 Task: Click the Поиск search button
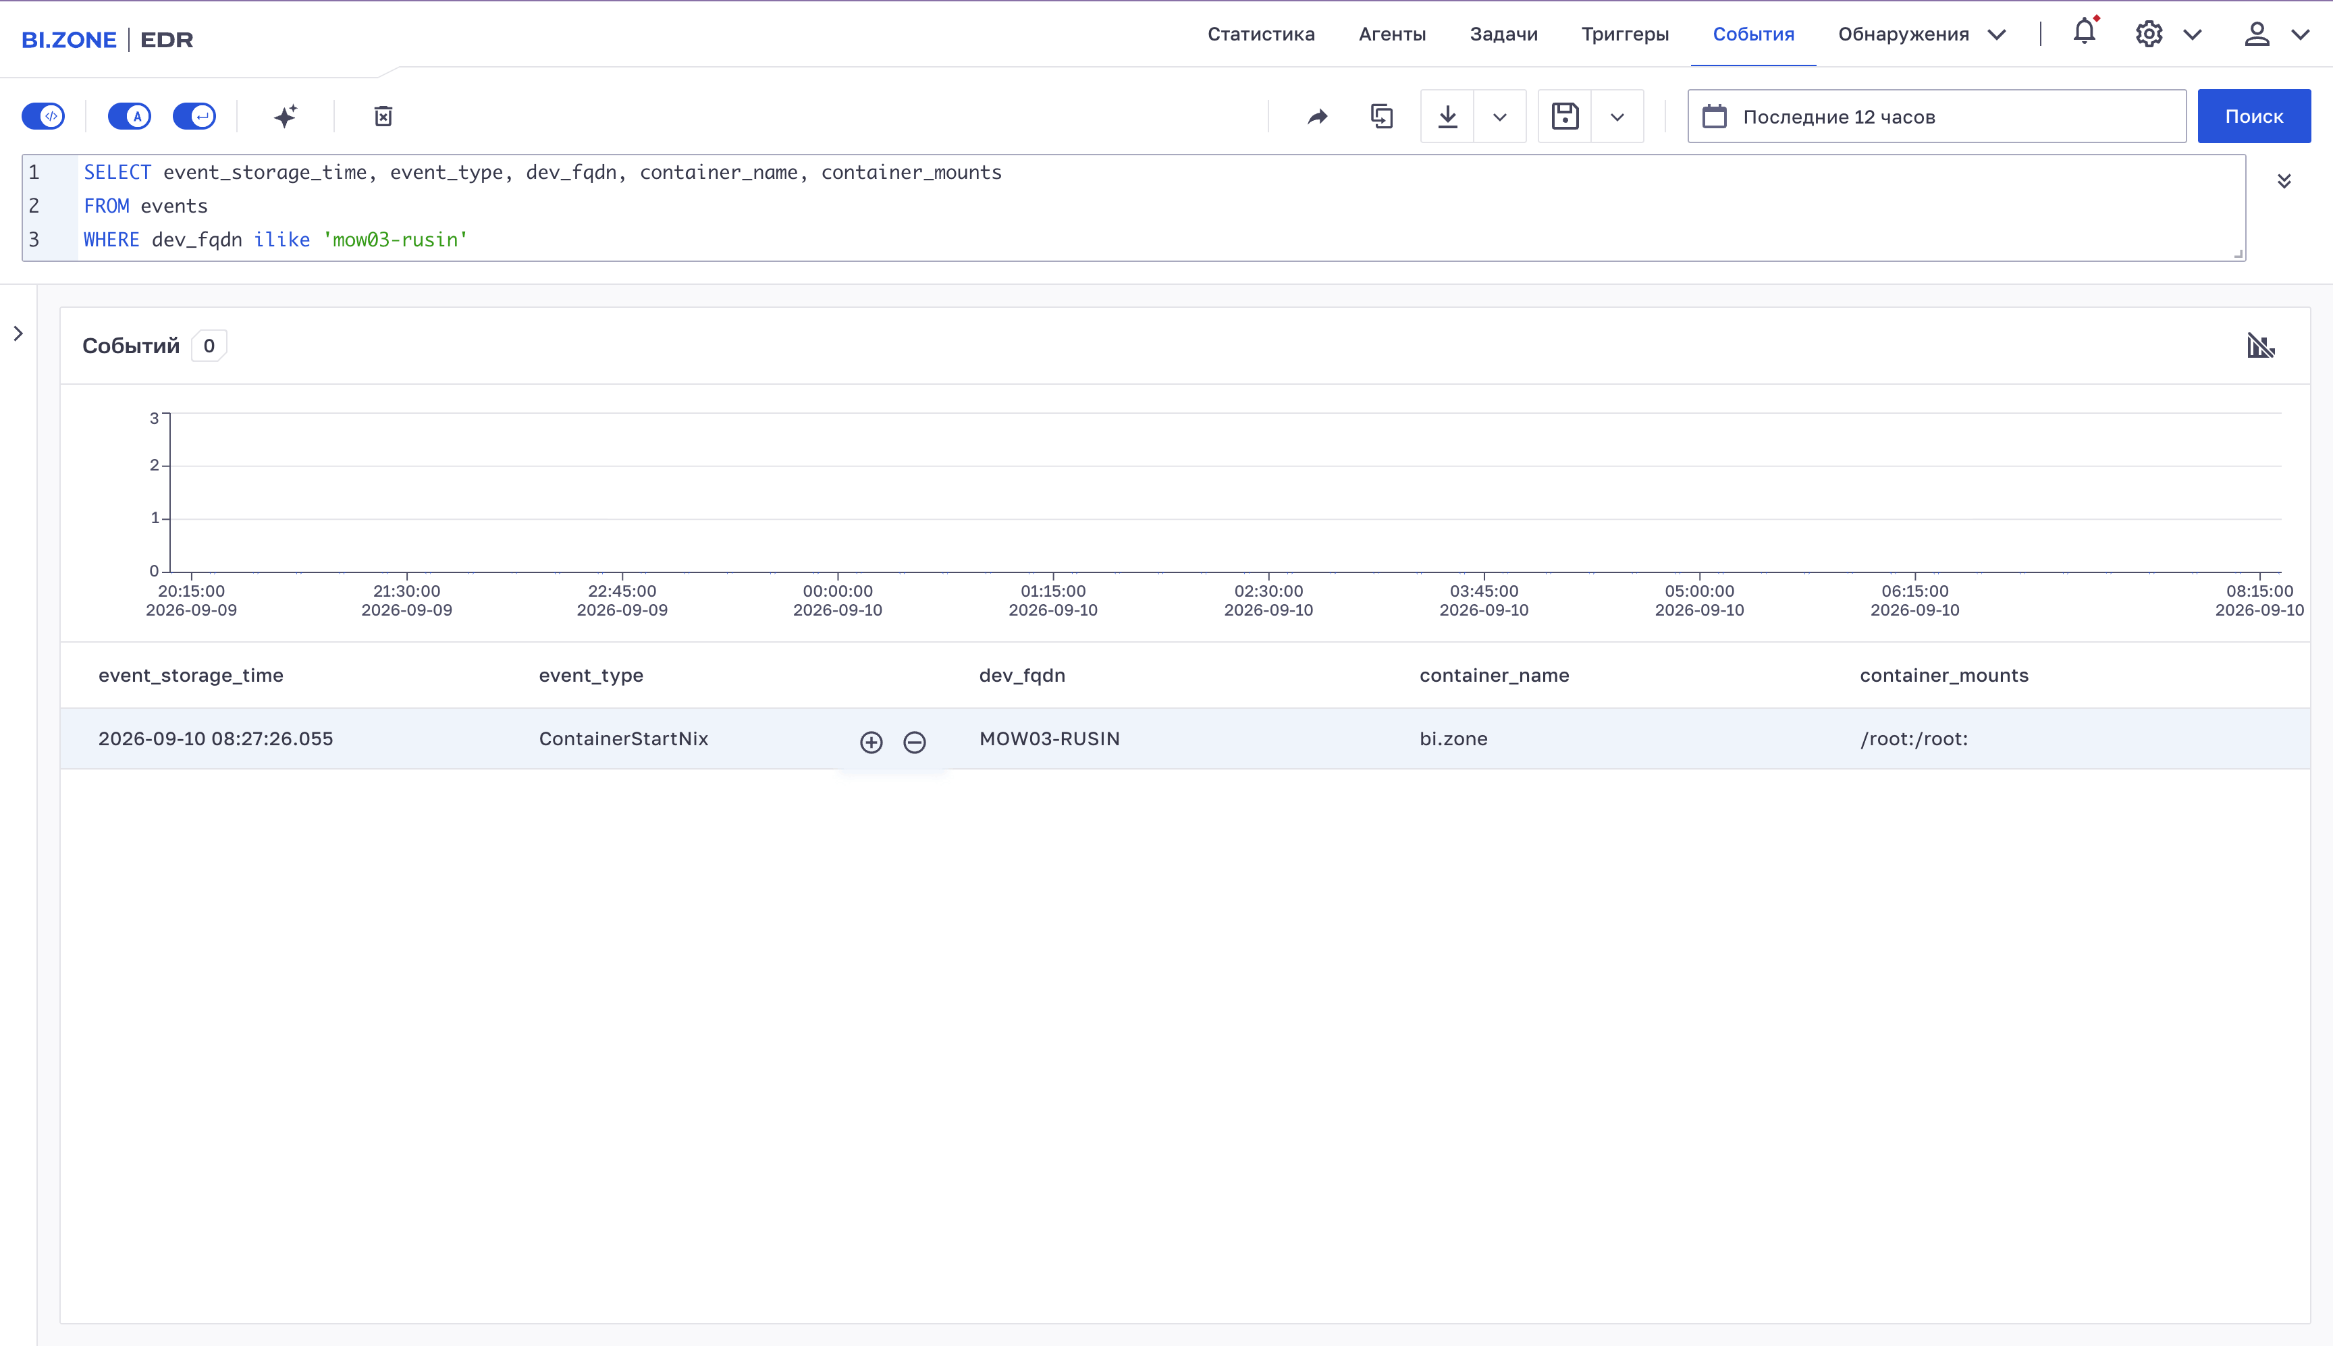pos(2253,117)
